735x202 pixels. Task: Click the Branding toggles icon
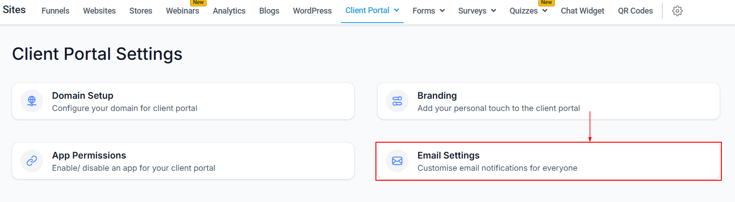(x=397, y=101)
